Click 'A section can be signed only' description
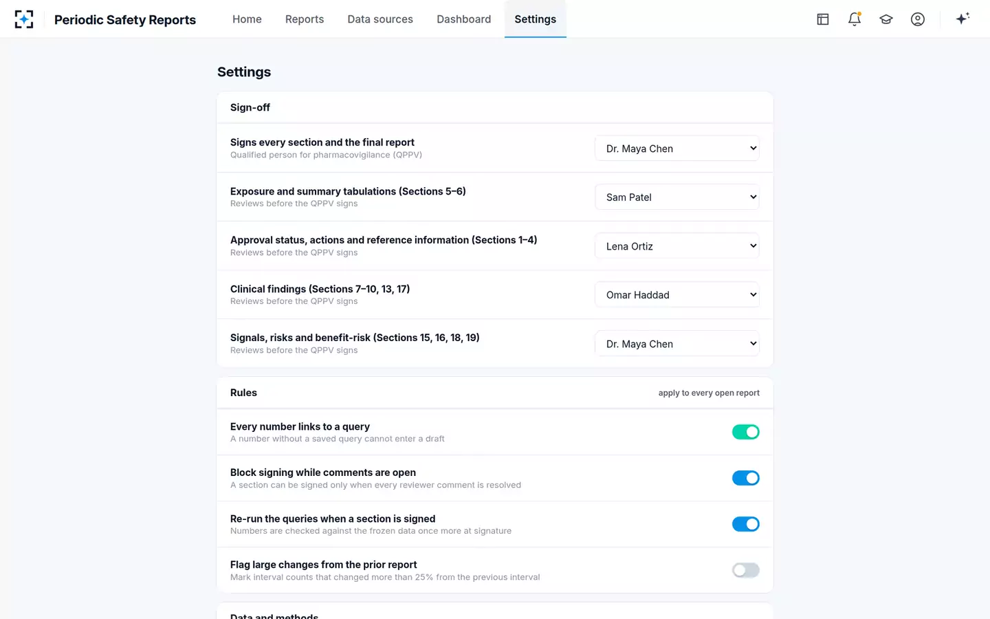The width and height of the screenshot is (990, 619). pos(375,485)
